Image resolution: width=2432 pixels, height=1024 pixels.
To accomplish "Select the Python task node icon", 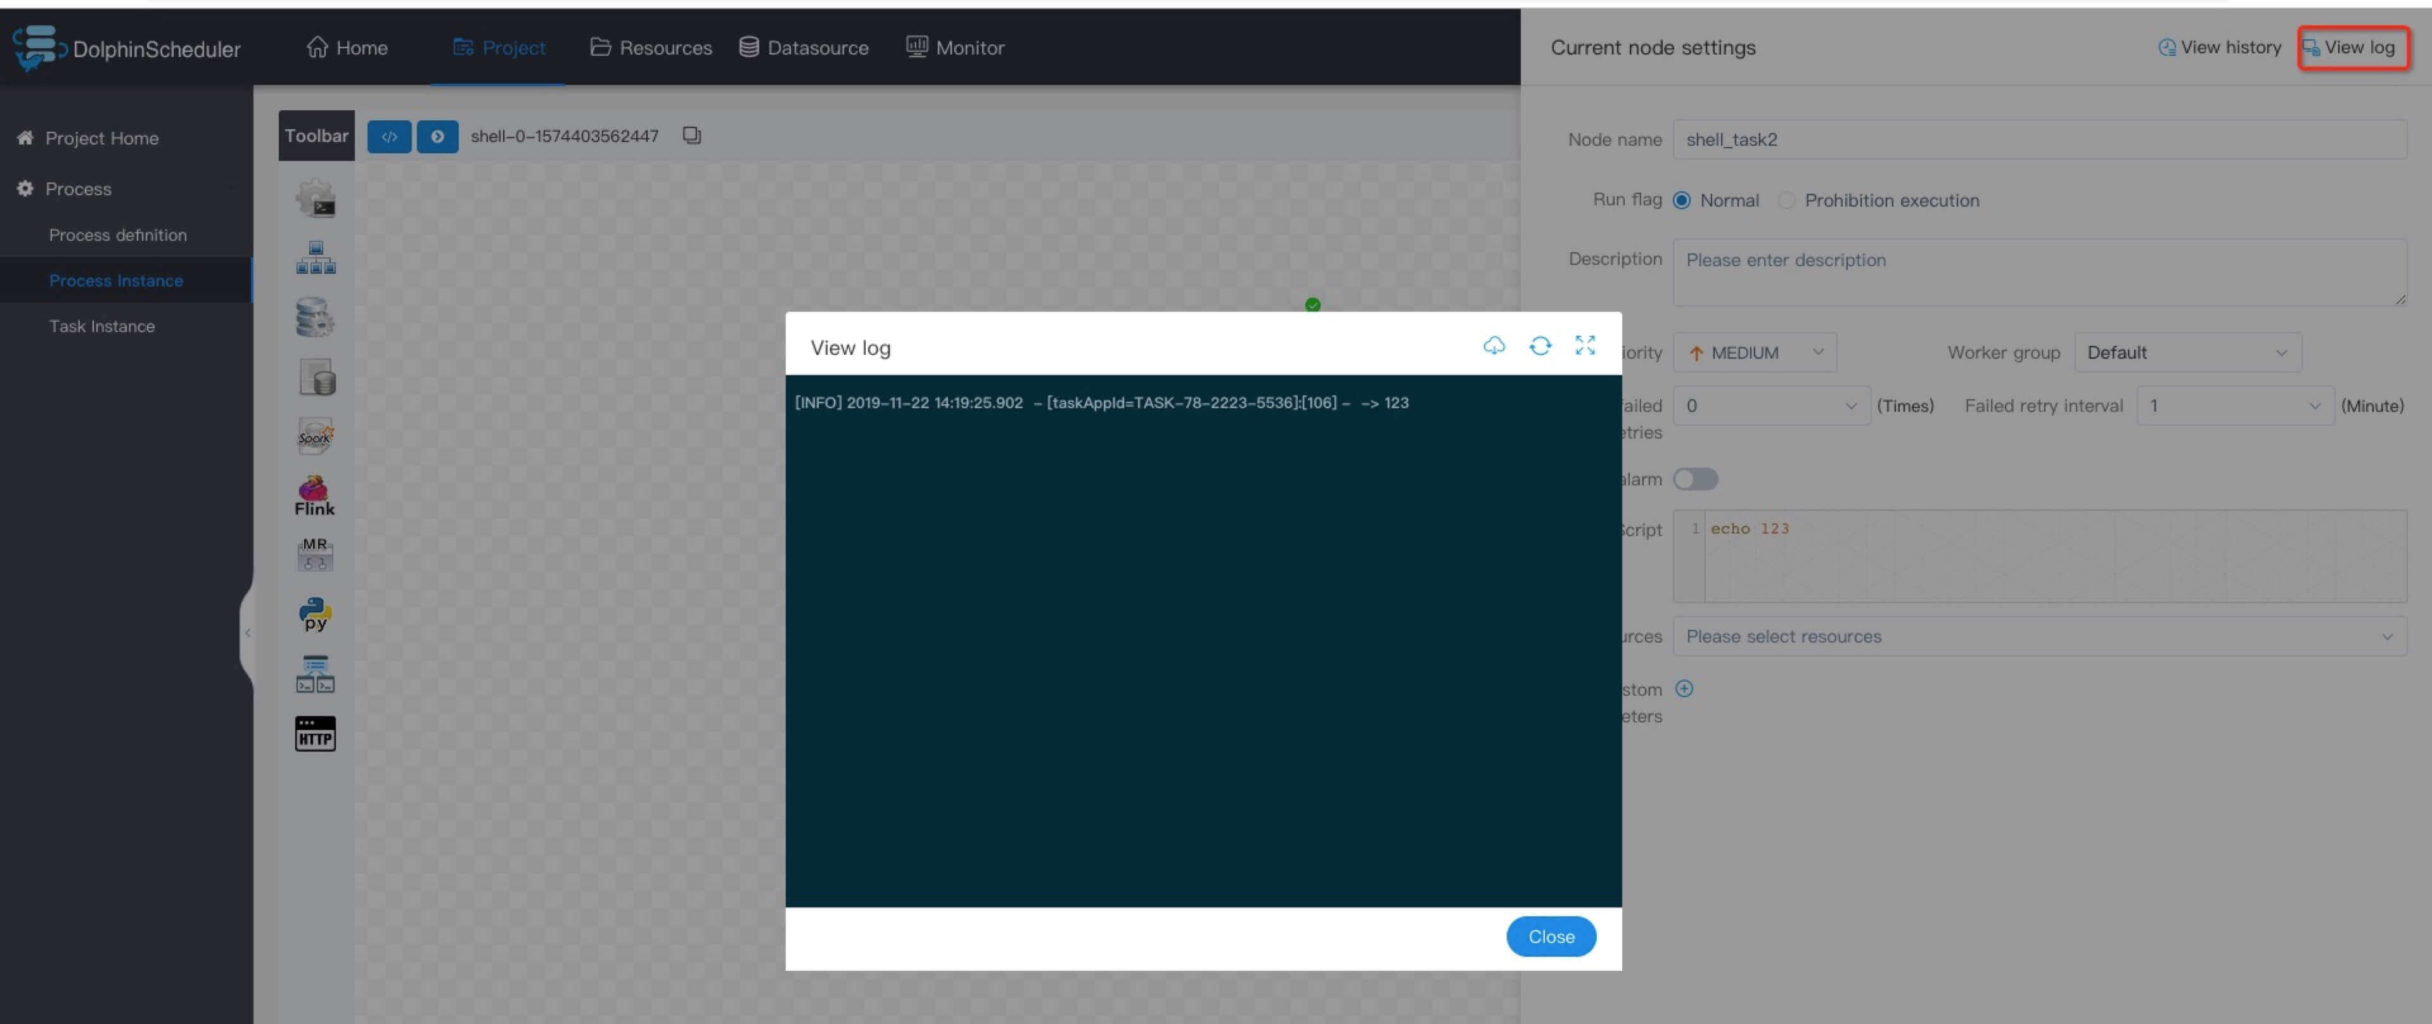I will pos(314,613).
